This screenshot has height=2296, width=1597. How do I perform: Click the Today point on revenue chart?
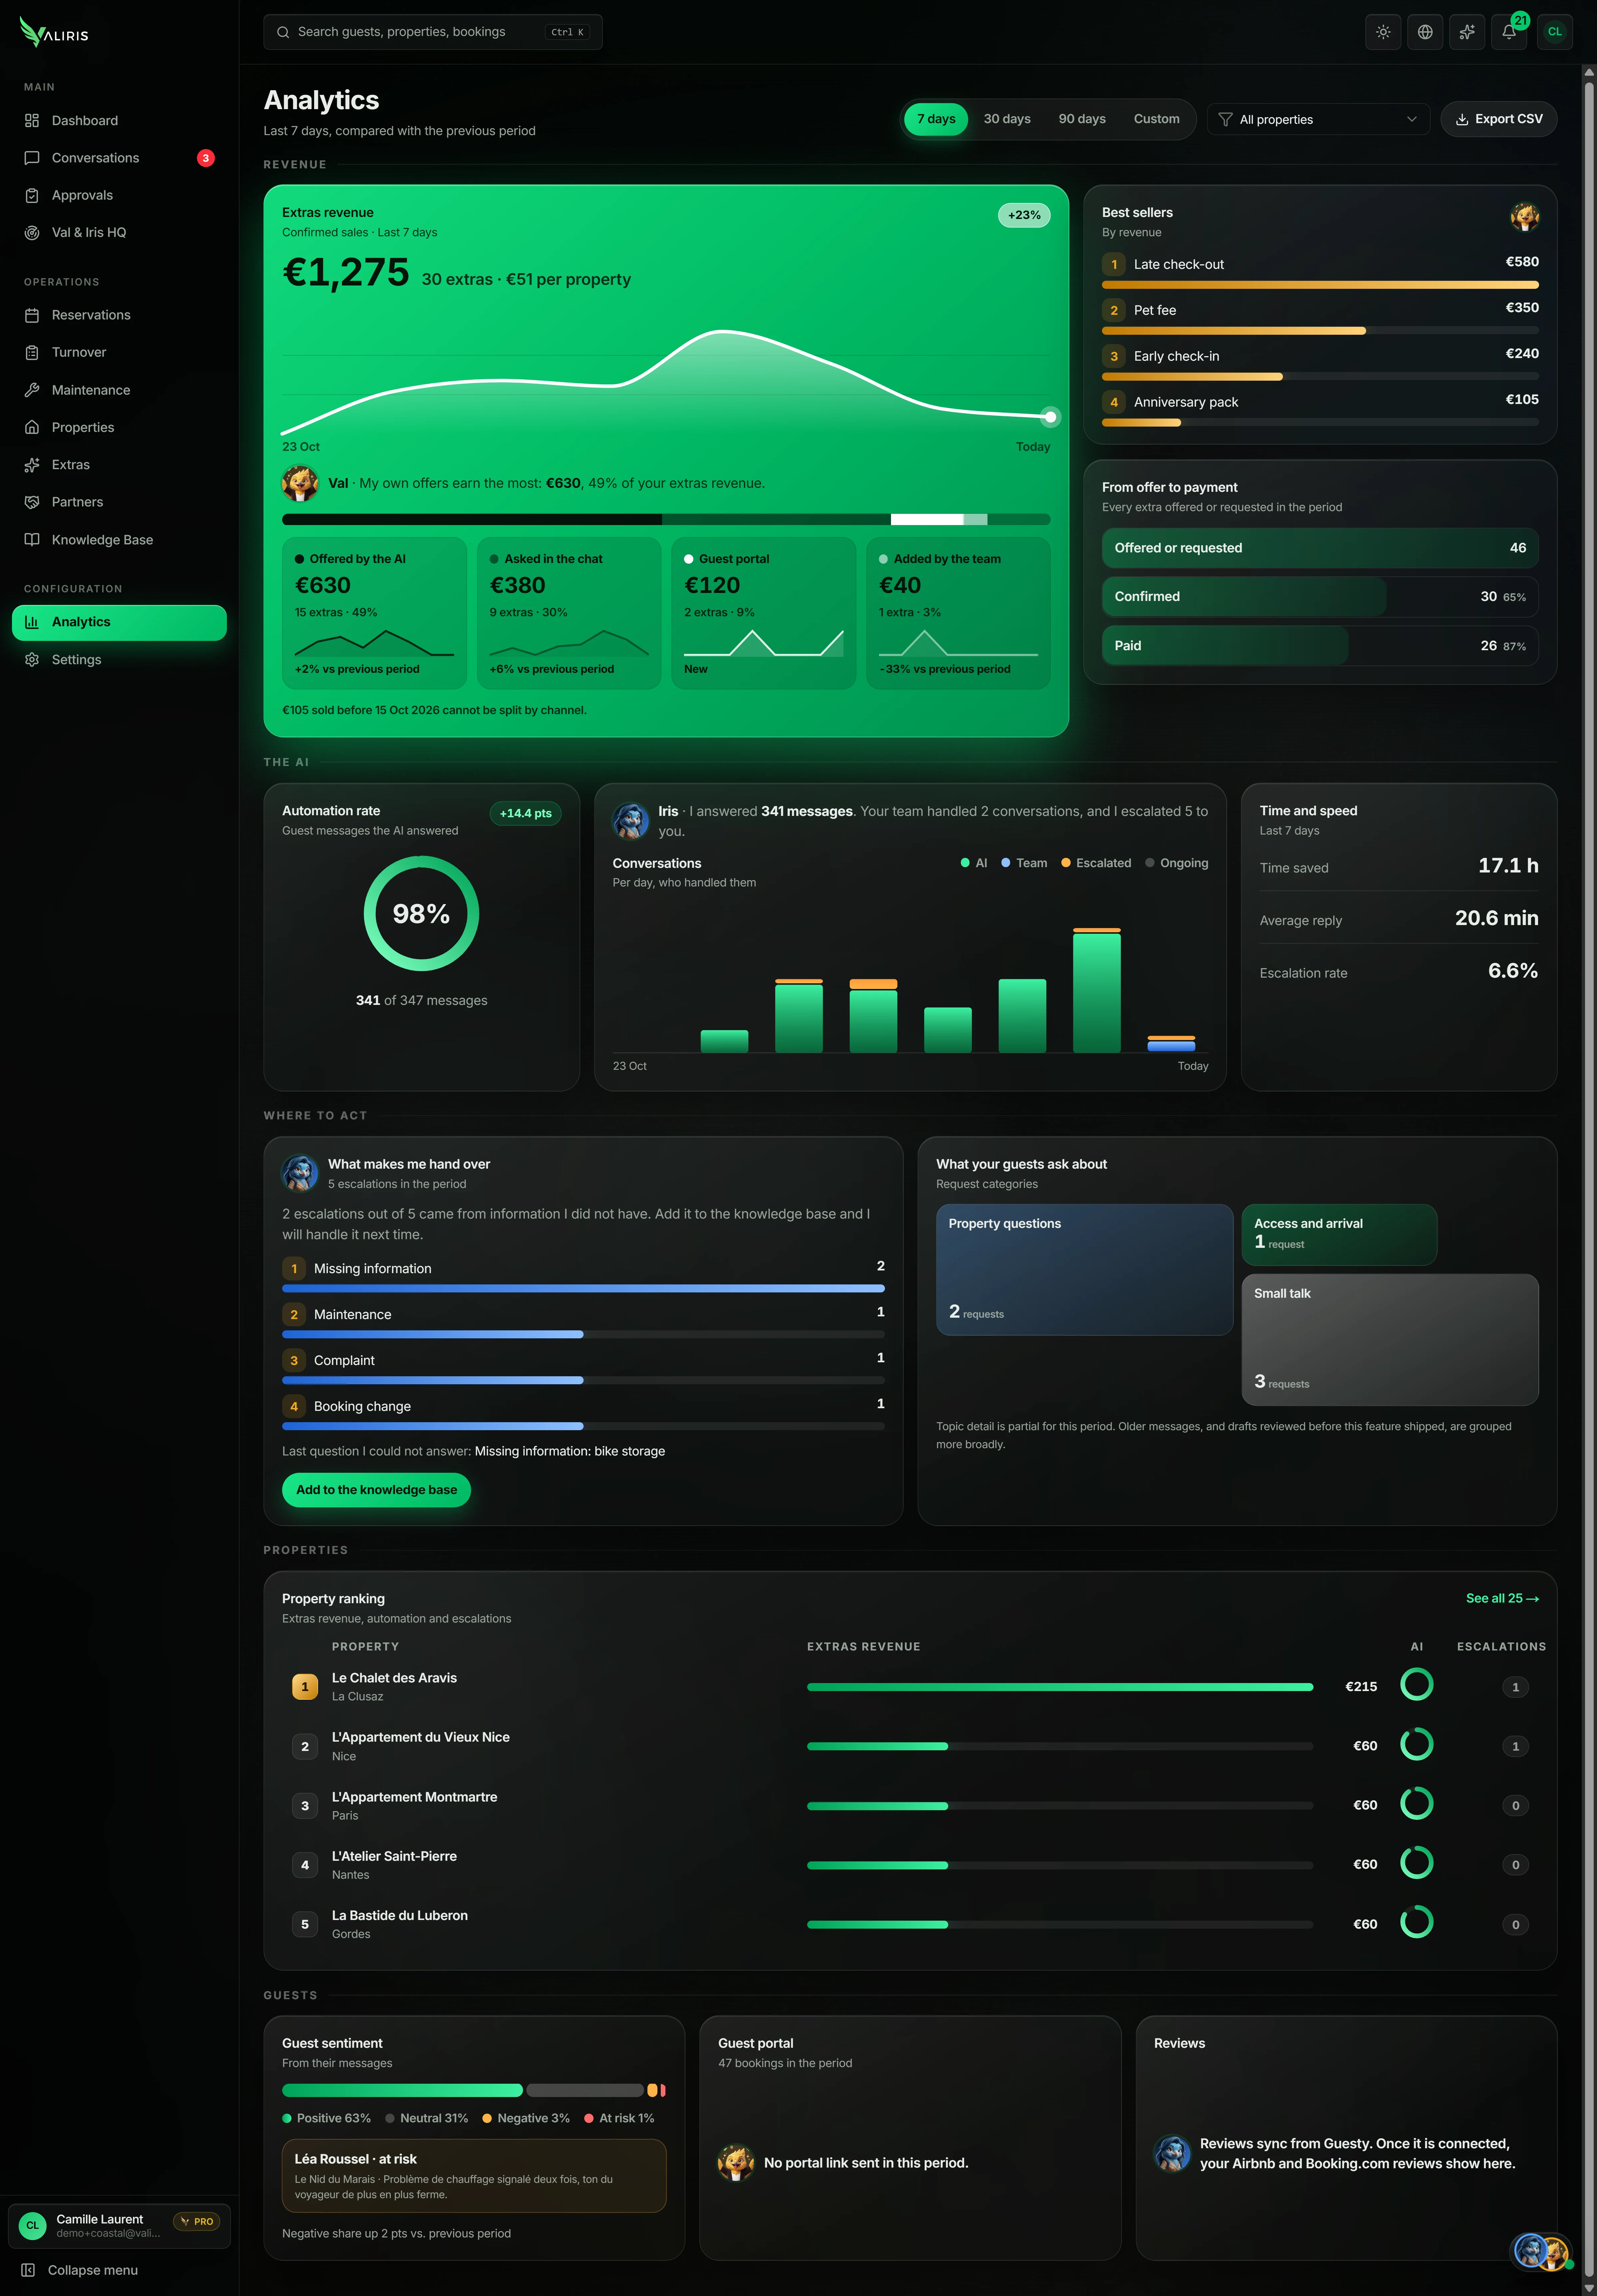tap(1050, 417)
